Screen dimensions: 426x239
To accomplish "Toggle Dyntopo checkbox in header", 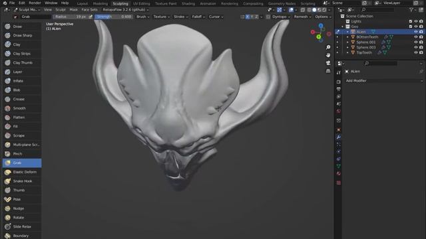I will tap(268, 17).
